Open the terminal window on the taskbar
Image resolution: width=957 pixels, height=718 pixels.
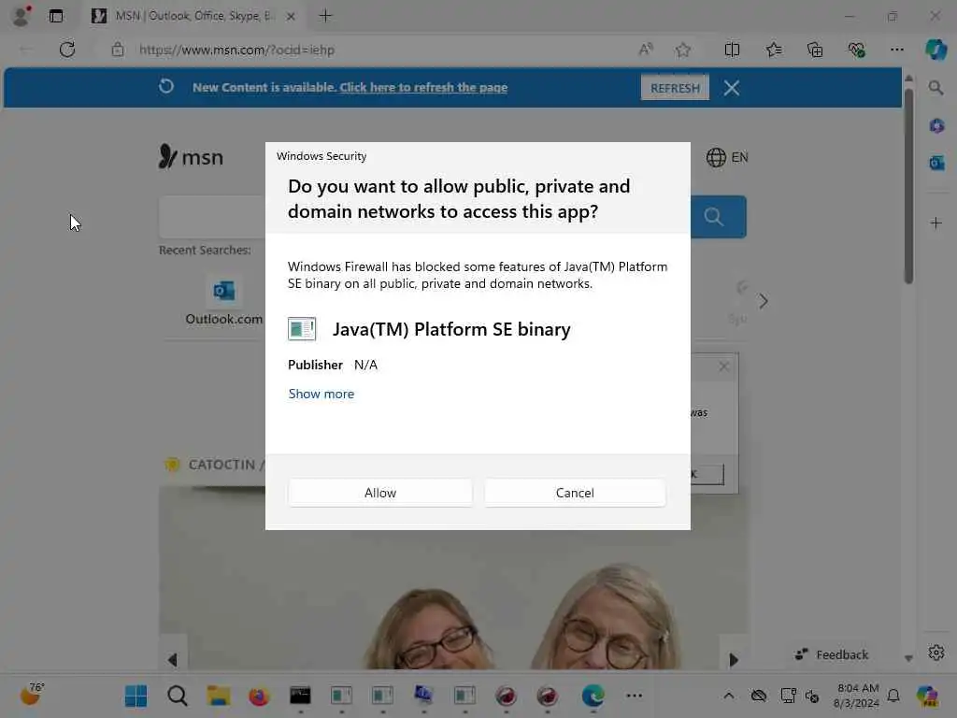[x=300, y=696]
